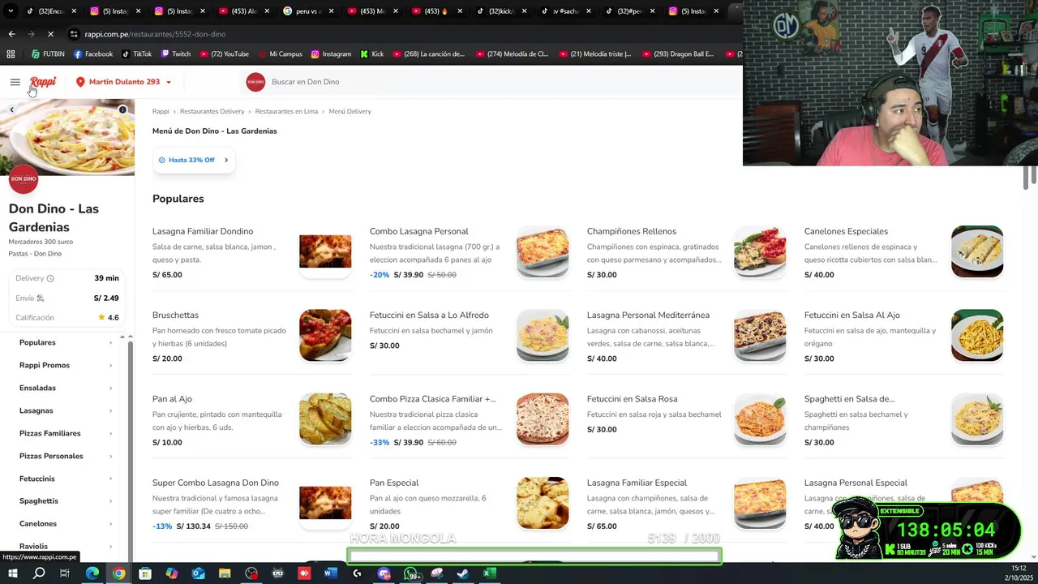
Task: Click browser back arrow
Action: [11, 34]
